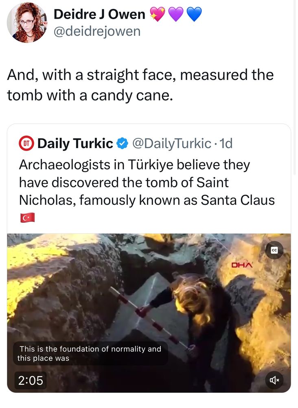Click the @deidrejowen username link

(x=98, y=30)
